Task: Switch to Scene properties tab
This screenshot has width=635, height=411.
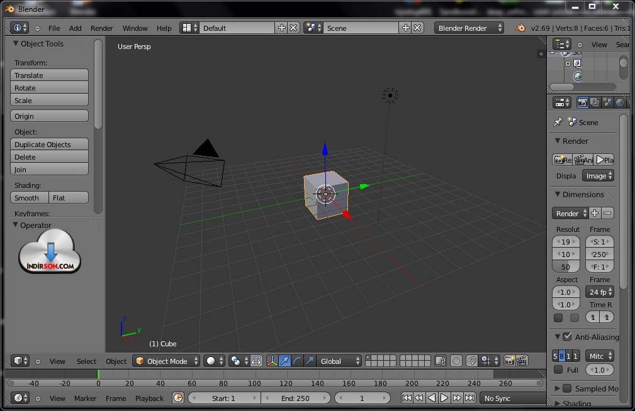Action: point(607,102)
